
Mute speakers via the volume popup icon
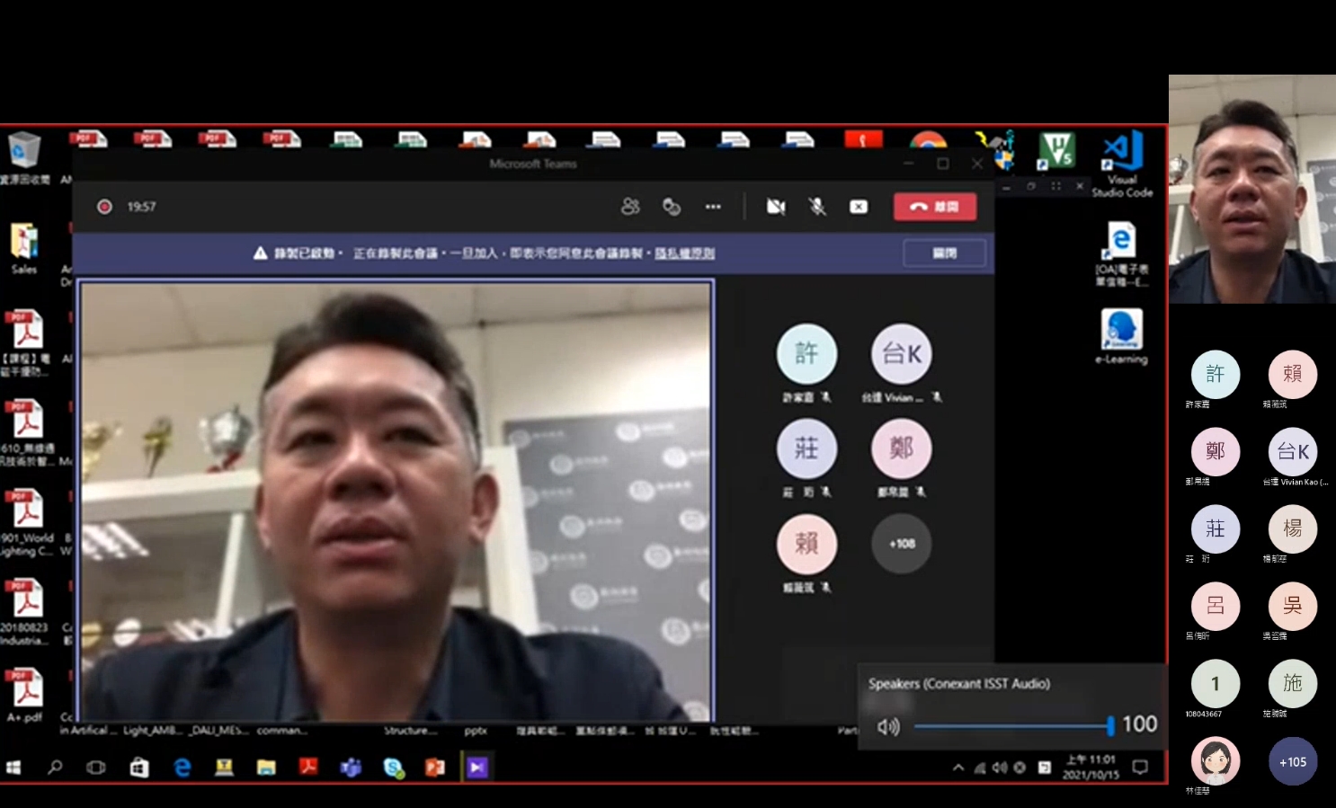point(887,726)
